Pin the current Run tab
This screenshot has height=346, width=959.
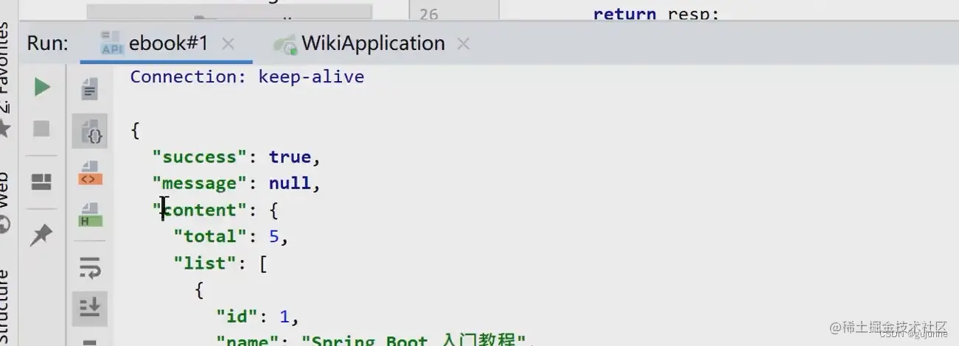tap(42, 235)
